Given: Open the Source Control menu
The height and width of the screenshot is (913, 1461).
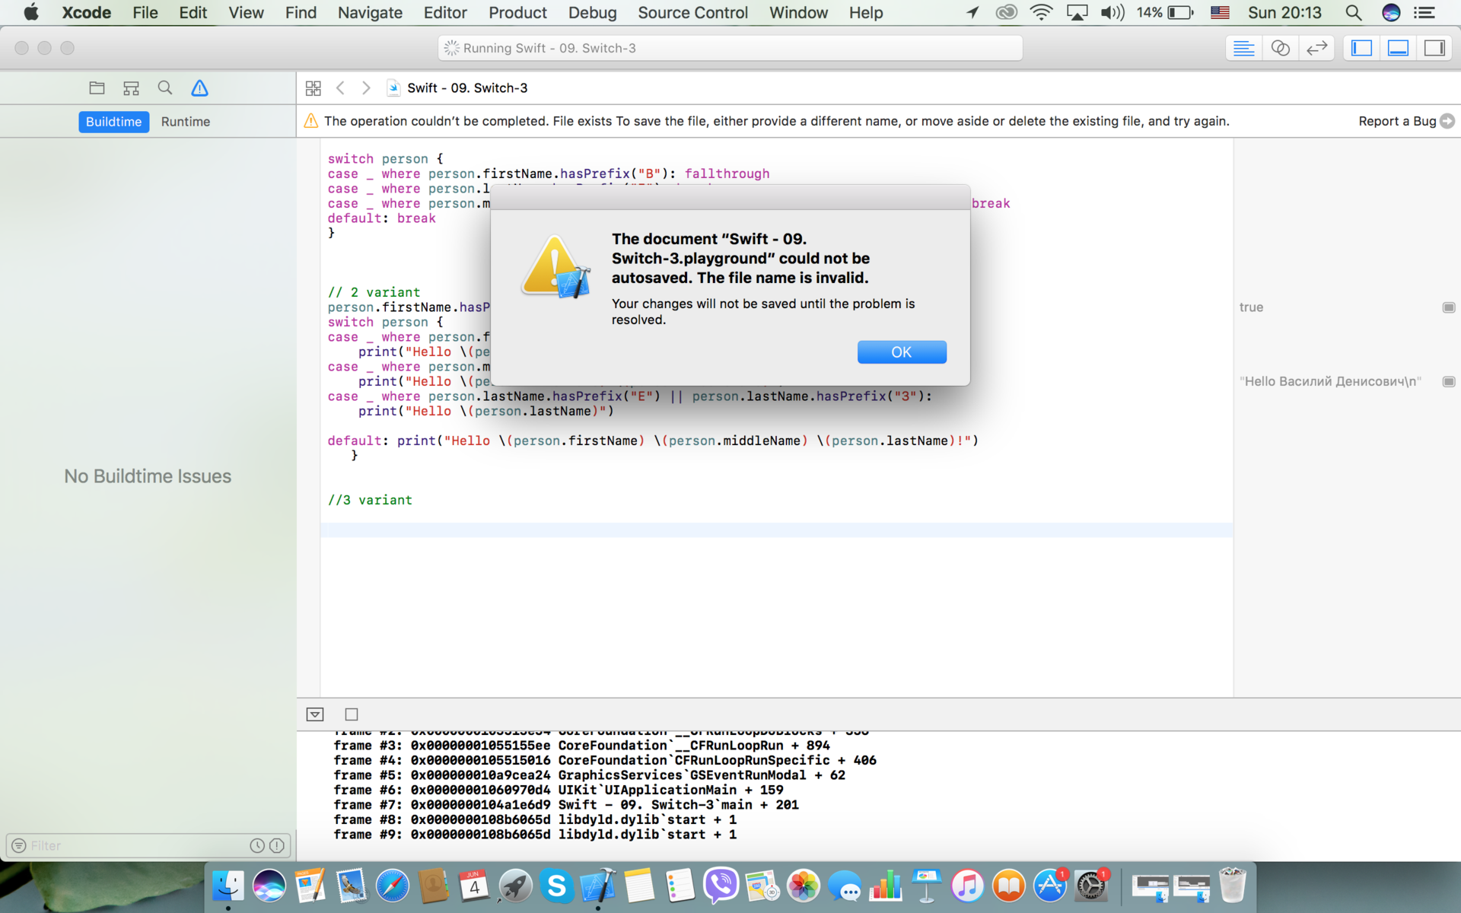Looking at the screenshot, I should (x=692, y=12).
